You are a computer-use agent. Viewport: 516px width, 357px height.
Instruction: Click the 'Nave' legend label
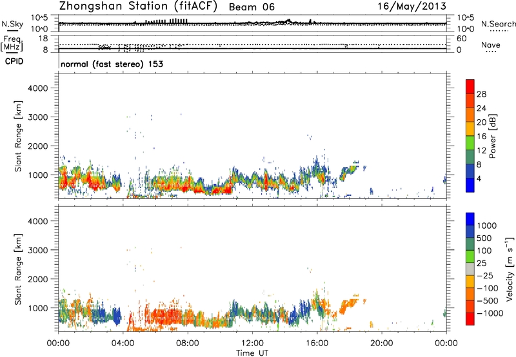491,44
